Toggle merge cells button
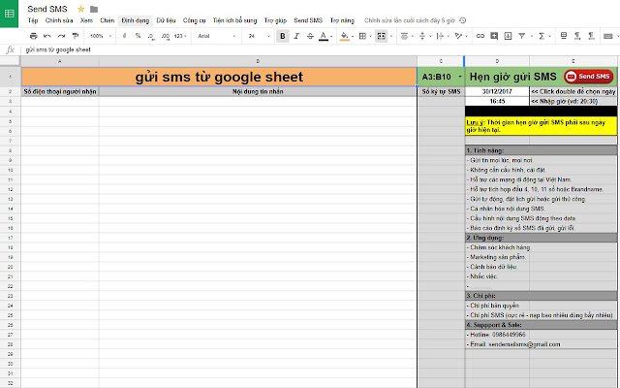Viewport: 620px width, 388px height. [x=381, y=36]
